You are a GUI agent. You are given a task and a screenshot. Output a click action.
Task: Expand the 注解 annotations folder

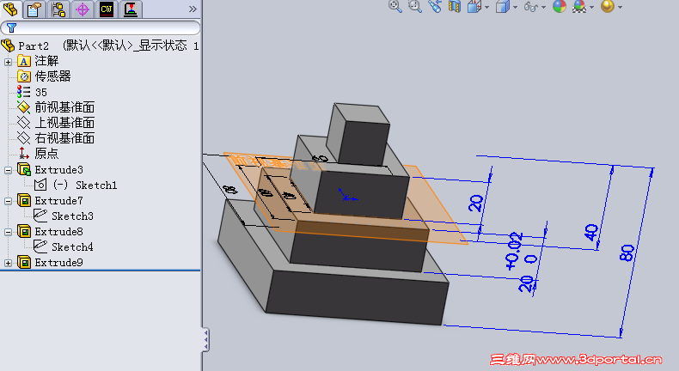click(8, 62)
